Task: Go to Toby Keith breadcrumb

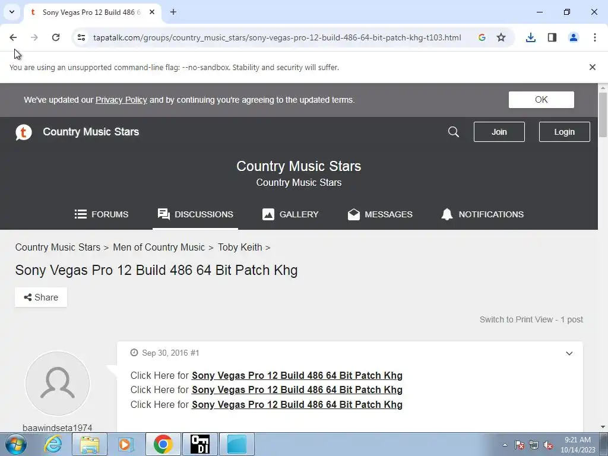Action: pos(240,247)
